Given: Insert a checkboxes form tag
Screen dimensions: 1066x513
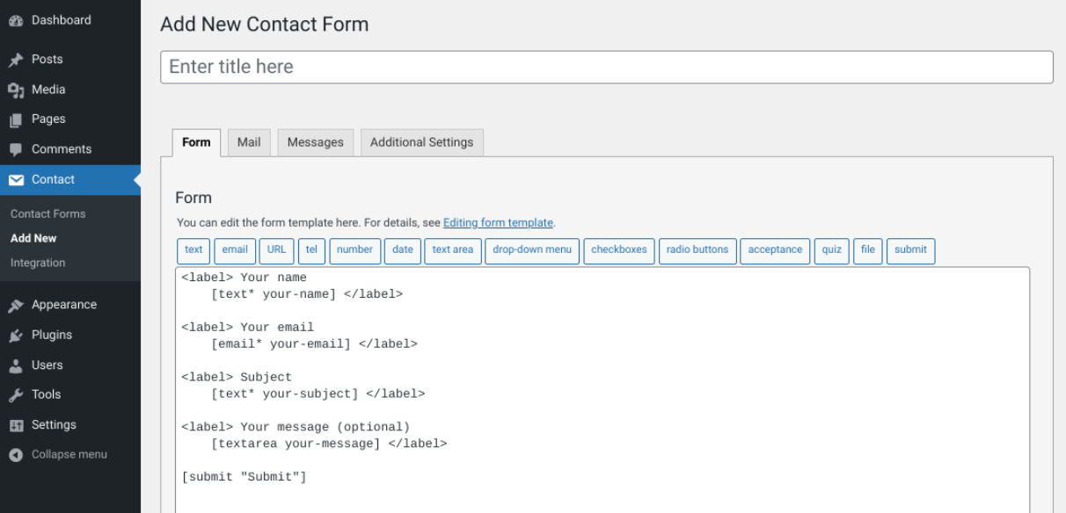Looking at the screenshot, I should point(618,250).
